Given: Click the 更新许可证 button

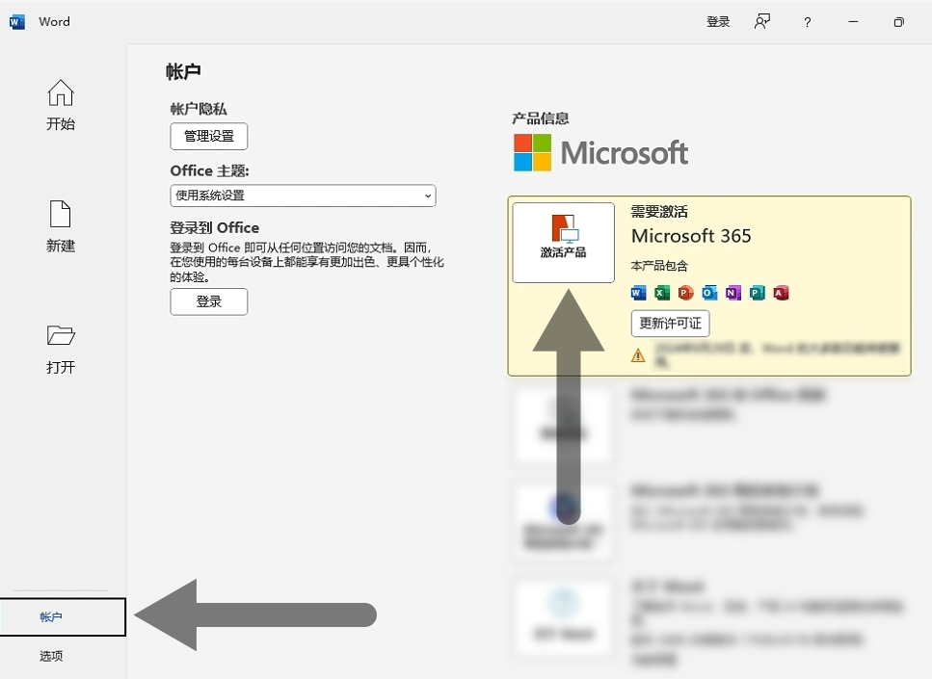Looking at the screenshot, I should tap(670, 324).
